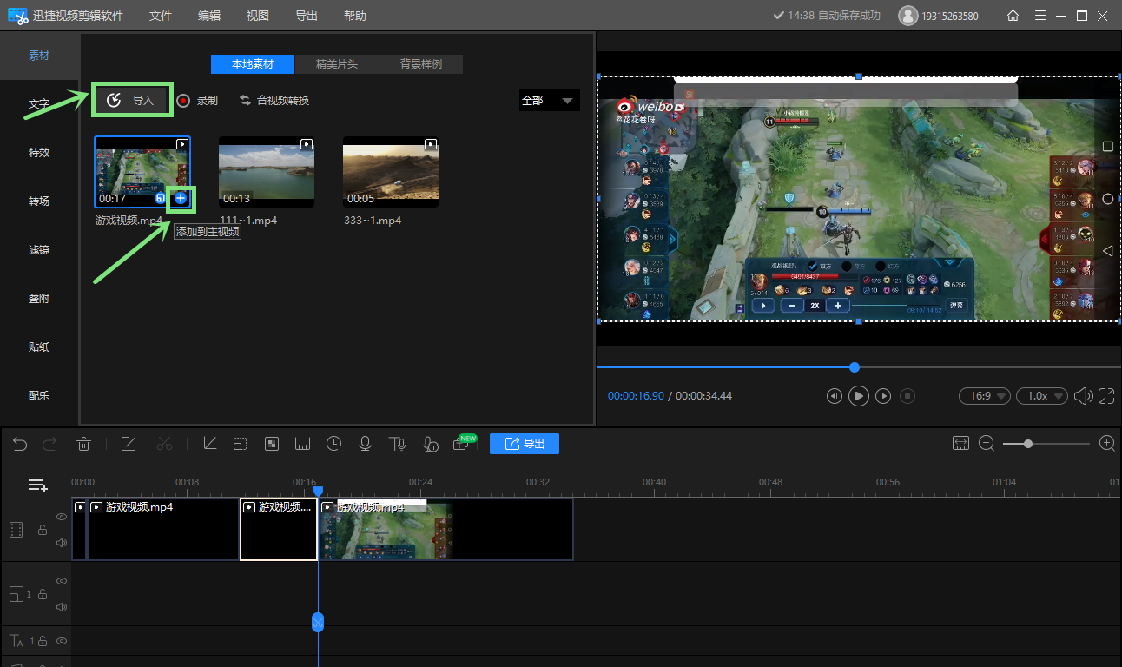The image size is (1122, 667).
Task: Open the 视图 menu
Action: [x=258, y=16]
